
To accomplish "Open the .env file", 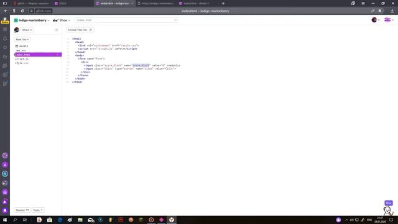I will pyautogui.click(x=21, y=50).
